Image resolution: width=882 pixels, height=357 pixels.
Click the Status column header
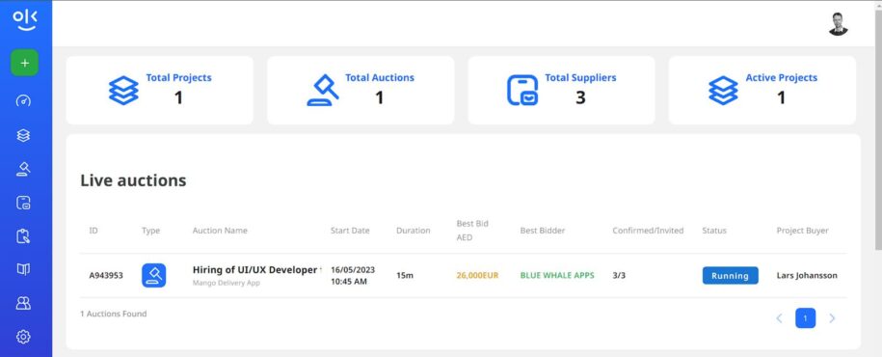point(714,231)
